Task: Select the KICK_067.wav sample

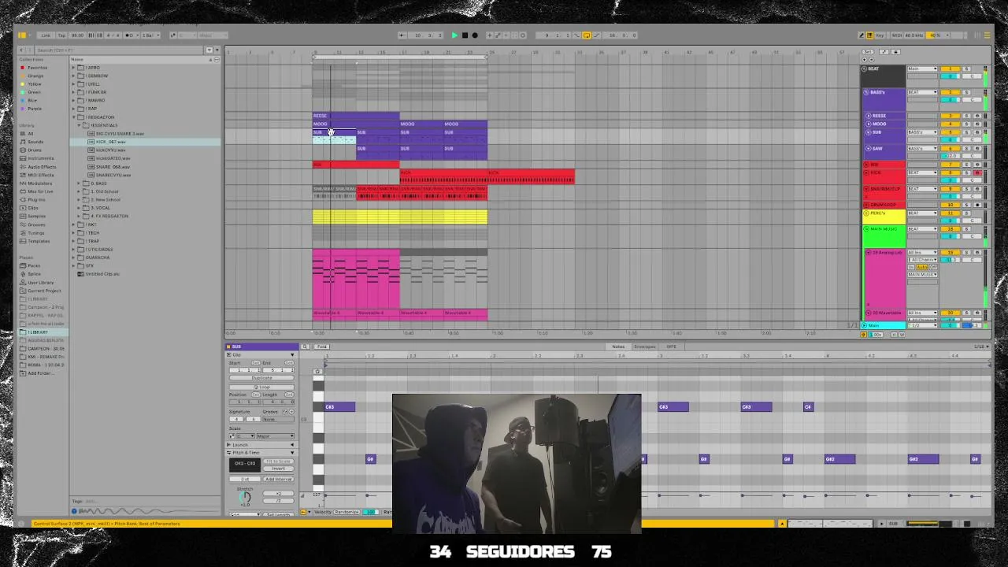Action: (x=111, y=142)
